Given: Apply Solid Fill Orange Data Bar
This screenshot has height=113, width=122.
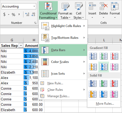Looking at the screenshot, I should pos(93,94).
